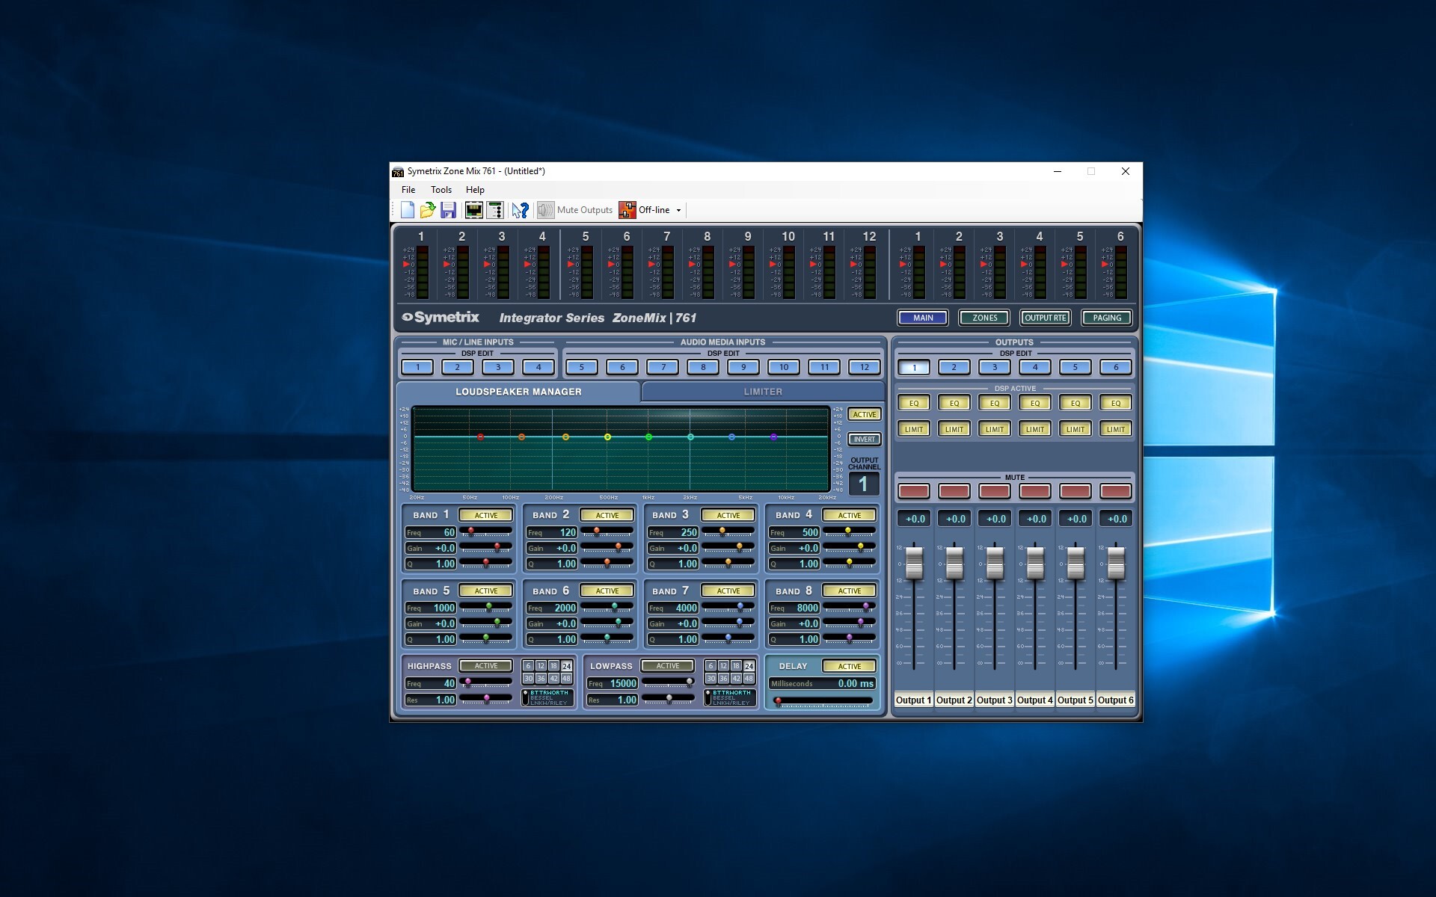The width and height of the screenshot is (1436, 897).
Task: Click the Mute Outputs speaker icon
Action: tap(545, 210)
